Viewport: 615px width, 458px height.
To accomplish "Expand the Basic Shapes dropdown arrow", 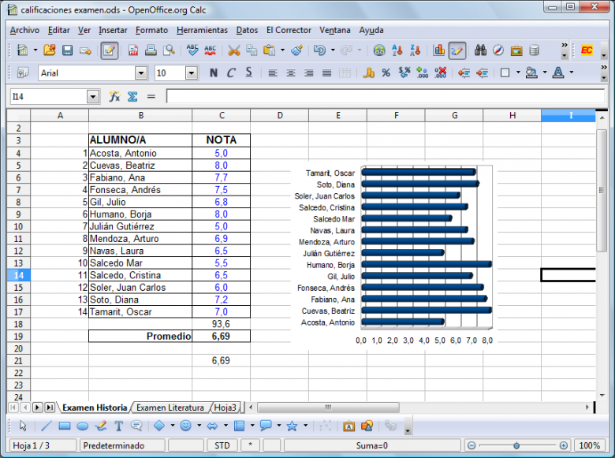I will [x=172, y=426].
